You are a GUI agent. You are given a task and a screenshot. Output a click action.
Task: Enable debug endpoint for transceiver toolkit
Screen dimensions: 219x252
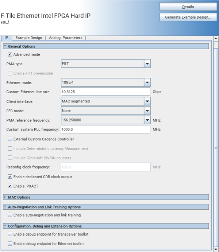10,234
